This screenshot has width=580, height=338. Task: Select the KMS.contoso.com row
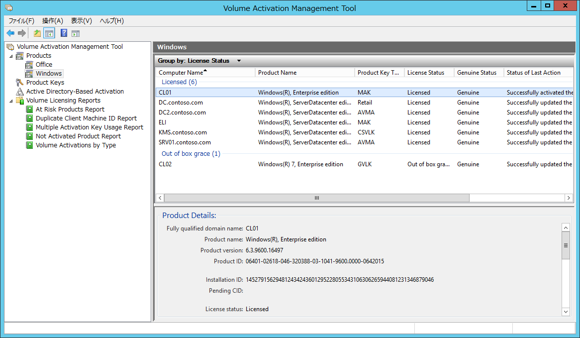pyautogui.click(x=364, y=132)
